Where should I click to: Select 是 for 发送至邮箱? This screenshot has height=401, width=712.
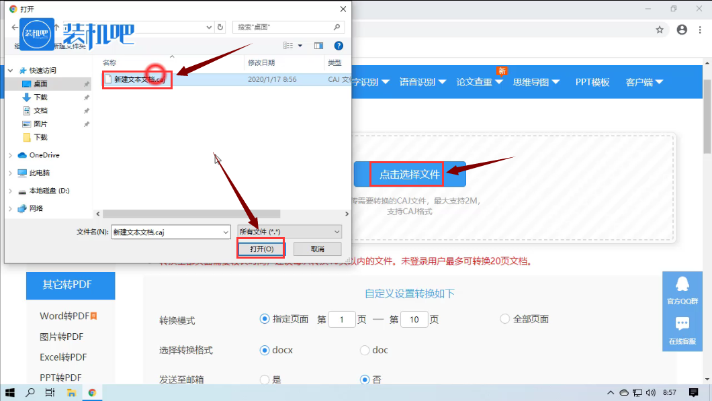(x=264, y=380)
